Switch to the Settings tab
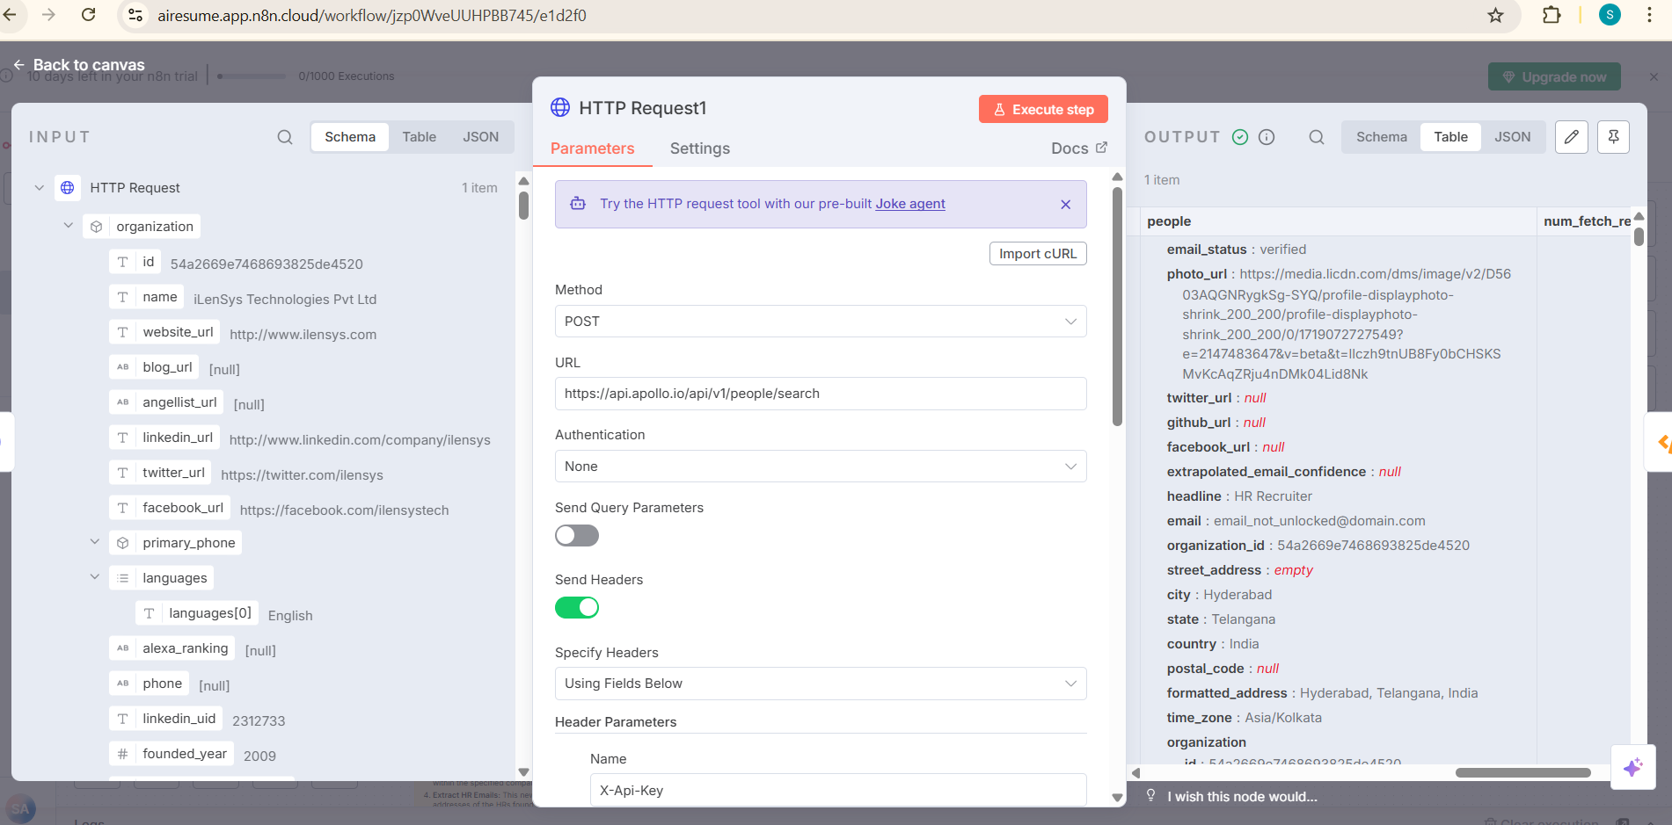 (x=700, y=148)
